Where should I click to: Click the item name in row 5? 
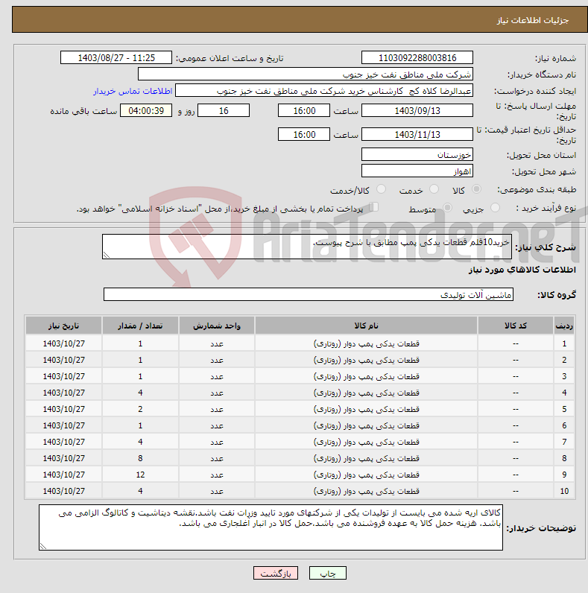(x=366, y=409)
